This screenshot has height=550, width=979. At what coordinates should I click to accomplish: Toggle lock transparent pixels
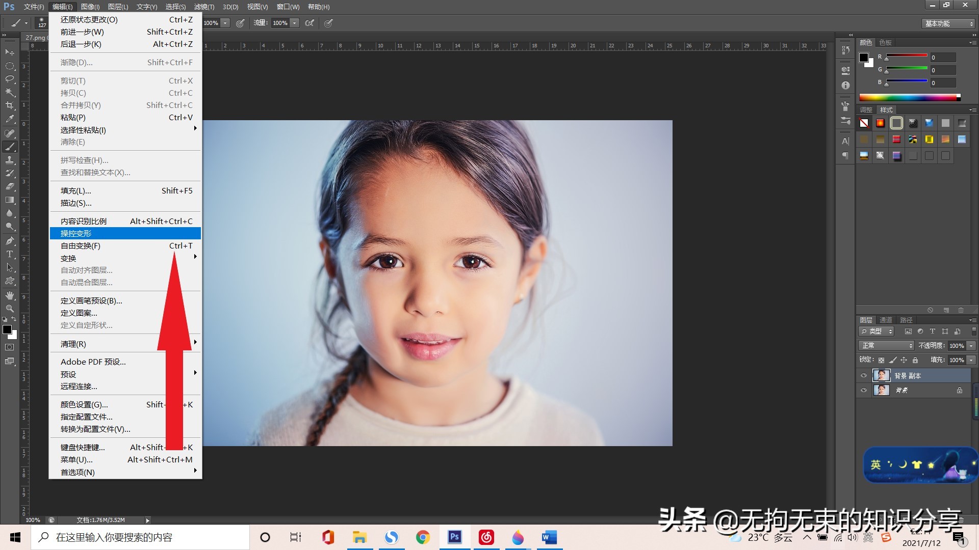click(x=881, y=360)
